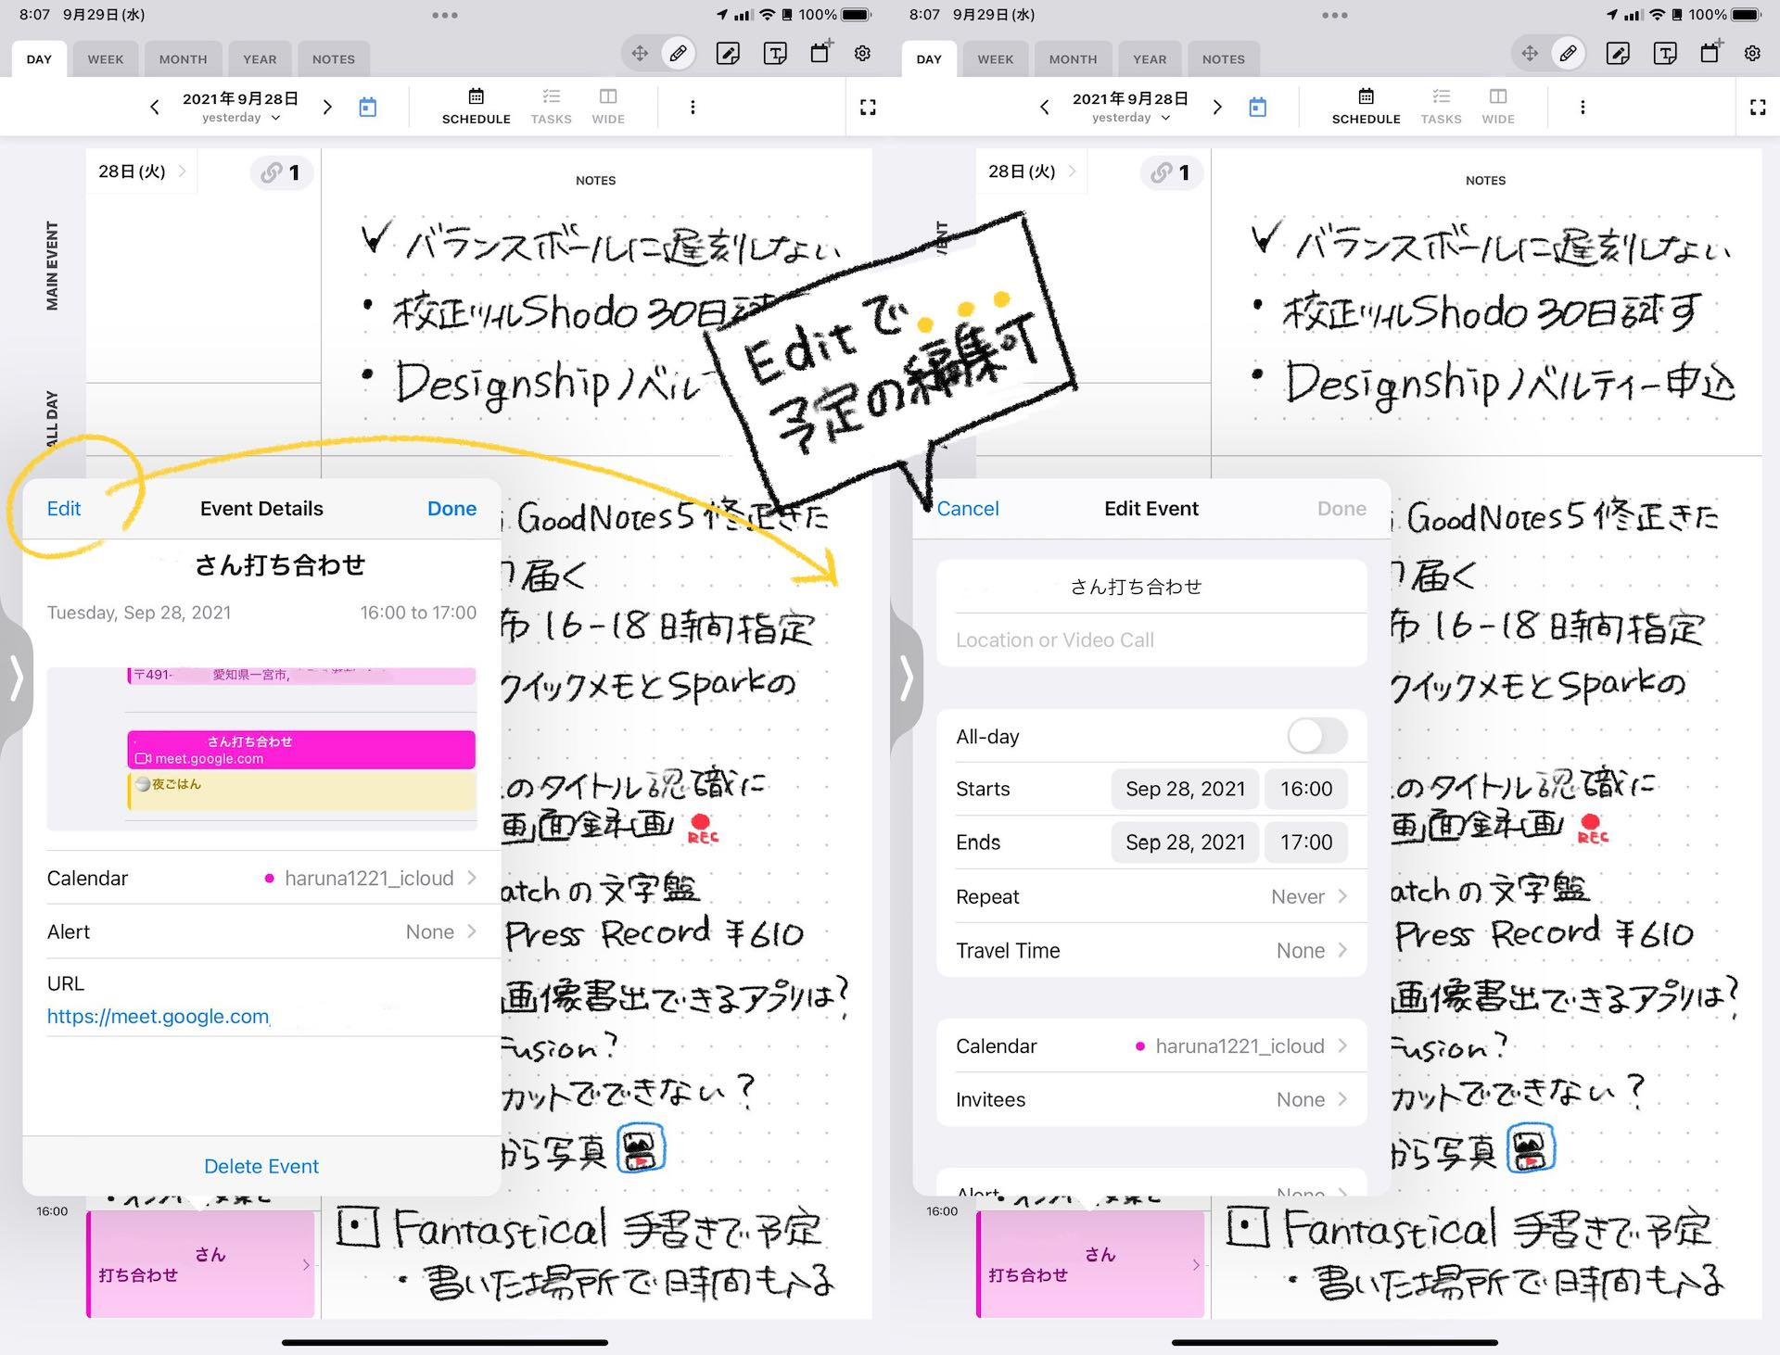
Task: Select the text box tool in right window
Action: (x=1665, y=54)
